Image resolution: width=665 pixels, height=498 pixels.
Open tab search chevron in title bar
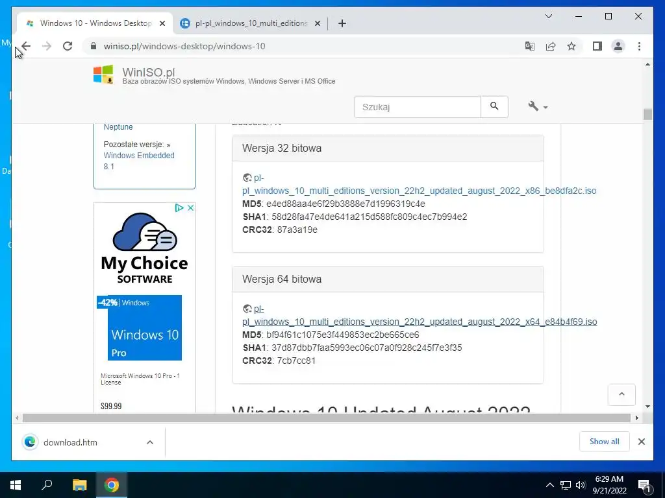548,16
